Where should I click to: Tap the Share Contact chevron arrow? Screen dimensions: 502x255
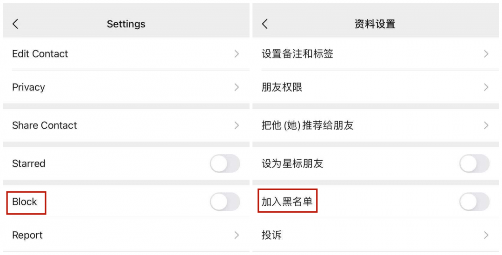click(237, 125)
